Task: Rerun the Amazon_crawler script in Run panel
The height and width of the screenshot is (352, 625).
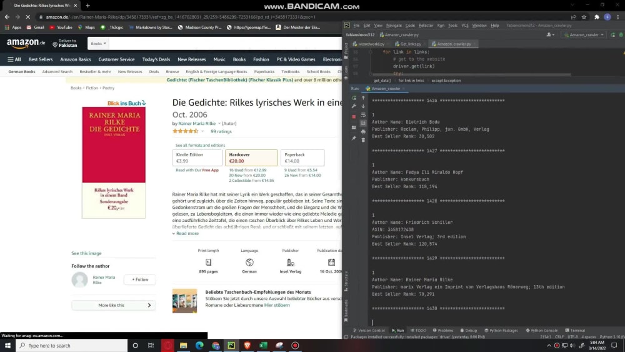Action: [x=354, y=98]
